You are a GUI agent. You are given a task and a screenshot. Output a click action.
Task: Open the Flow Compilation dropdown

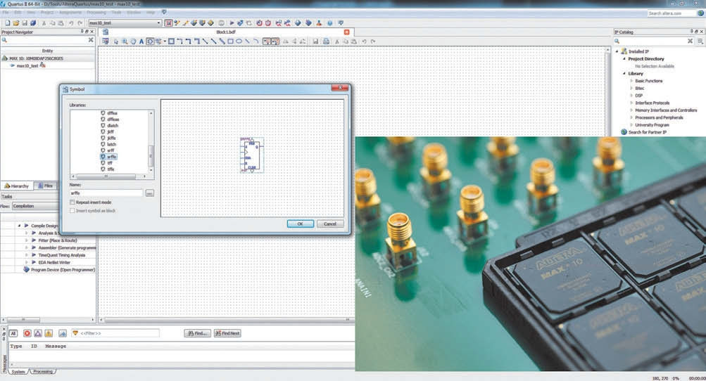click(x=36, y=206)
